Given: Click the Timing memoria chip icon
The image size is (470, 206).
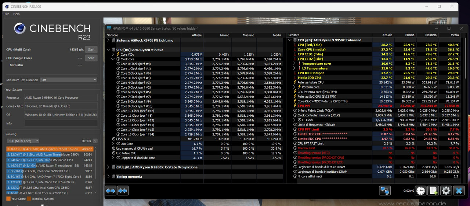Looking at the screenshot, I should click(x=113, y=176).
